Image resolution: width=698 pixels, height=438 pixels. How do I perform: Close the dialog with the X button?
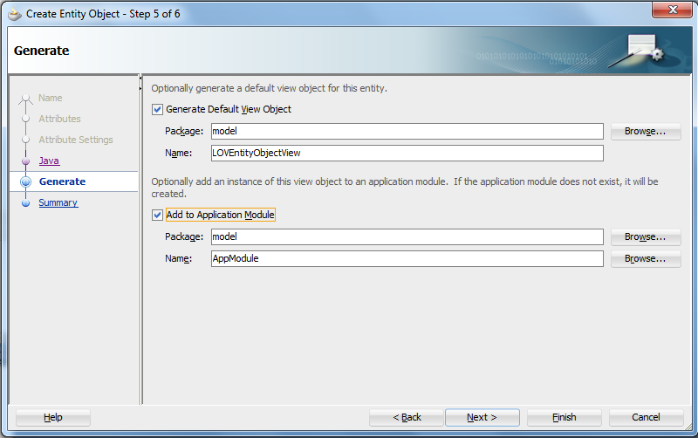[672, 10]
